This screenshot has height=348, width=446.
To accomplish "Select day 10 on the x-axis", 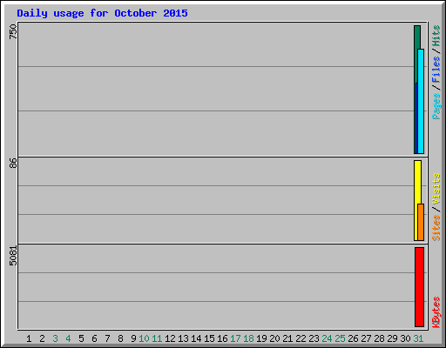I will click(144, 338).
